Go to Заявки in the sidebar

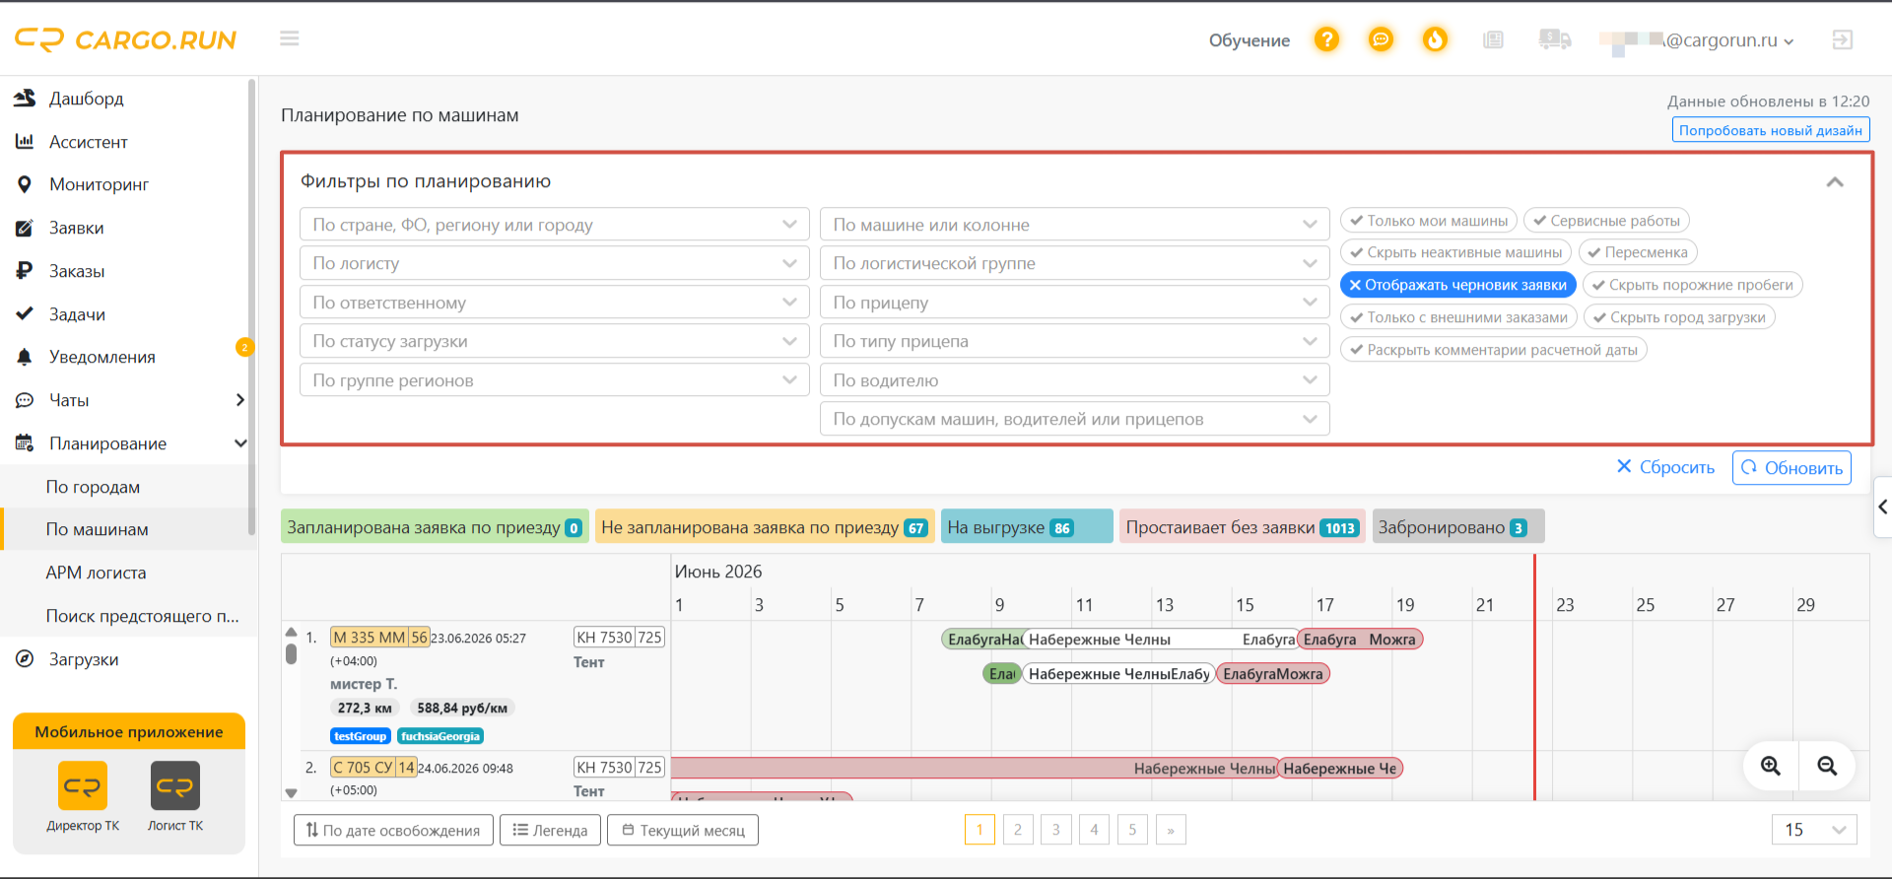point(77,228)
